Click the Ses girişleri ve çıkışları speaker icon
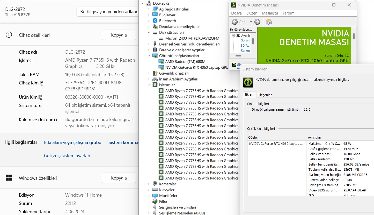 coord(155,207)
